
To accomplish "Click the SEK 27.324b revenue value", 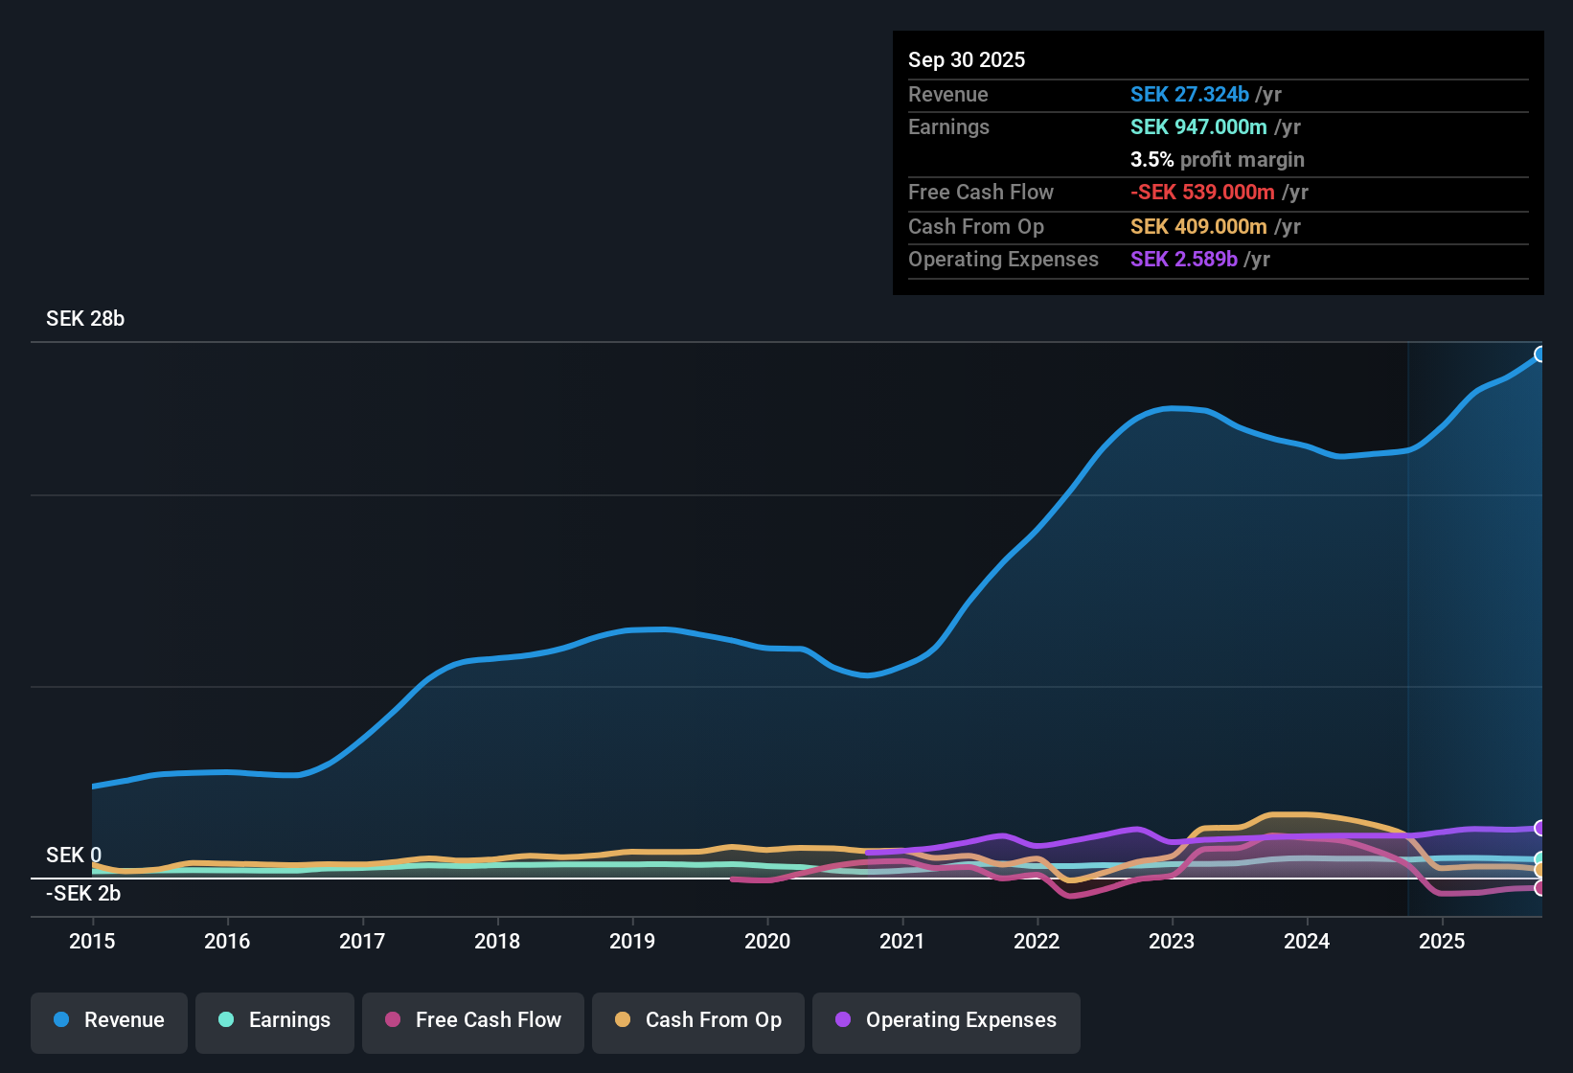I will 1190,95.
